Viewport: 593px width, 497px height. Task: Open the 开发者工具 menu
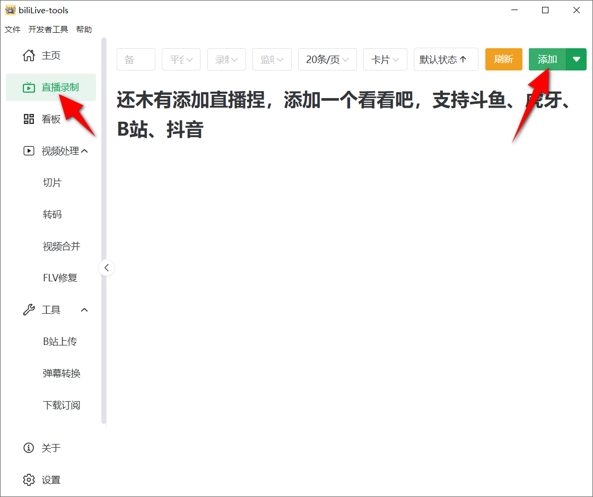coord(48,29)
